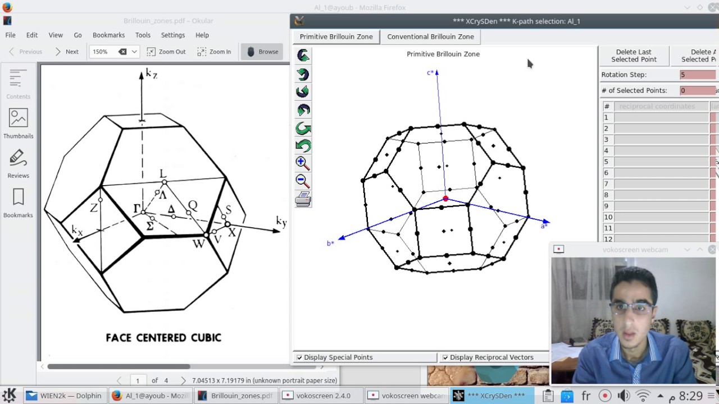Open the View menu in Okular
Viewport: 719px width, 404px height.
click(56, 35)
